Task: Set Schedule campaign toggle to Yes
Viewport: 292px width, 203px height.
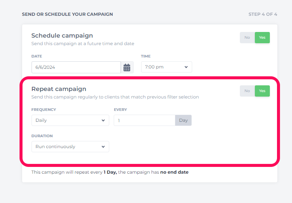Action: coord(262,38)
